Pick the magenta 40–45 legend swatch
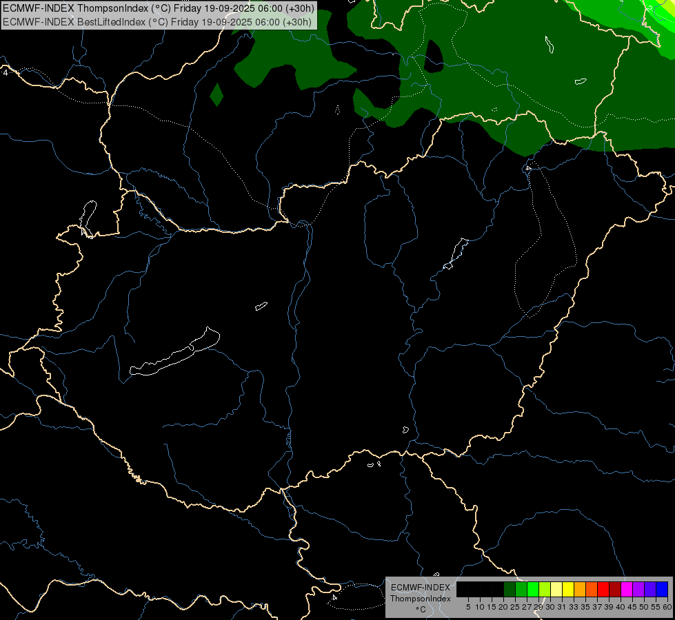This screenshot has width=675, height=620. [627, 589]
